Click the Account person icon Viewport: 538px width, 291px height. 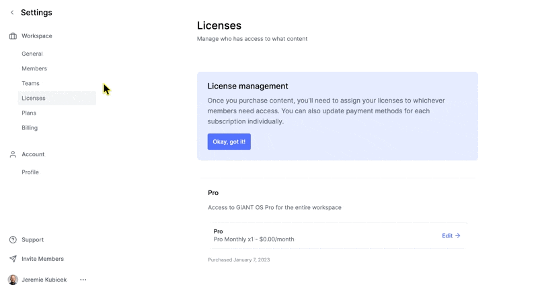[13, 154]
